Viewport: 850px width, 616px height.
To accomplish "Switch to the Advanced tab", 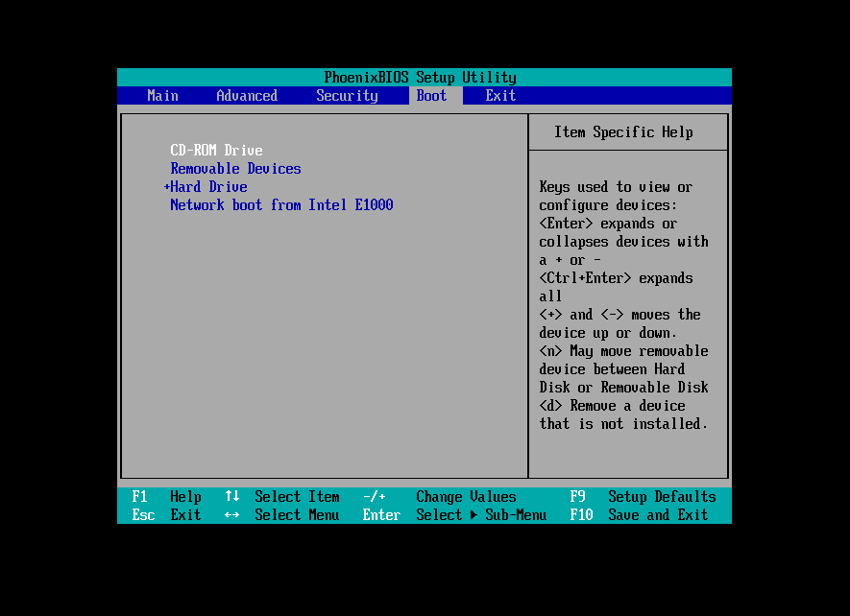I will [x=247, y=96].
